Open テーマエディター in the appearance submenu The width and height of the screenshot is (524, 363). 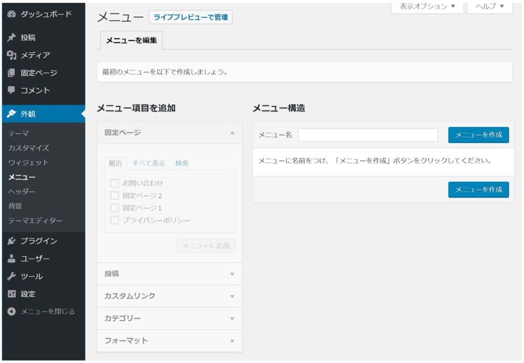coord(35,221)
